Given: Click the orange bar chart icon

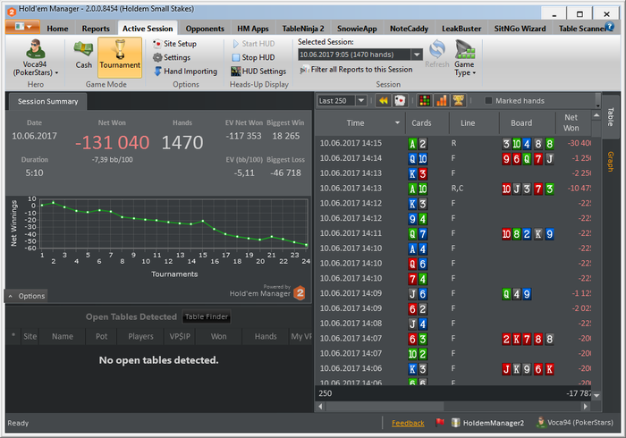Looking at the screenshot, I should coord(442,100).
